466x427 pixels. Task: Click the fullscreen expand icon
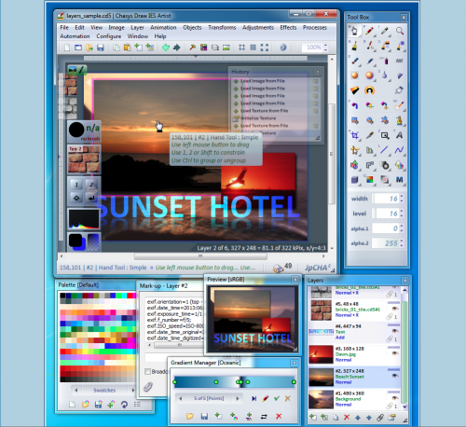click(x=265, y=48)
